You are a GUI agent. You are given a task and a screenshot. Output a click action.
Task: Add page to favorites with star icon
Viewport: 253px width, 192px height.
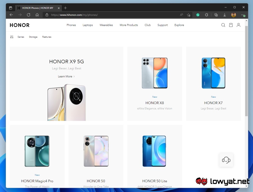coord(189,15)
